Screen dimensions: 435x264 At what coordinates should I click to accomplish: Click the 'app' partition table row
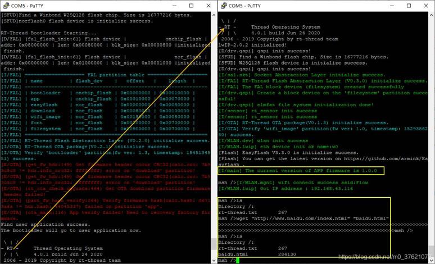tap(98, 99)
